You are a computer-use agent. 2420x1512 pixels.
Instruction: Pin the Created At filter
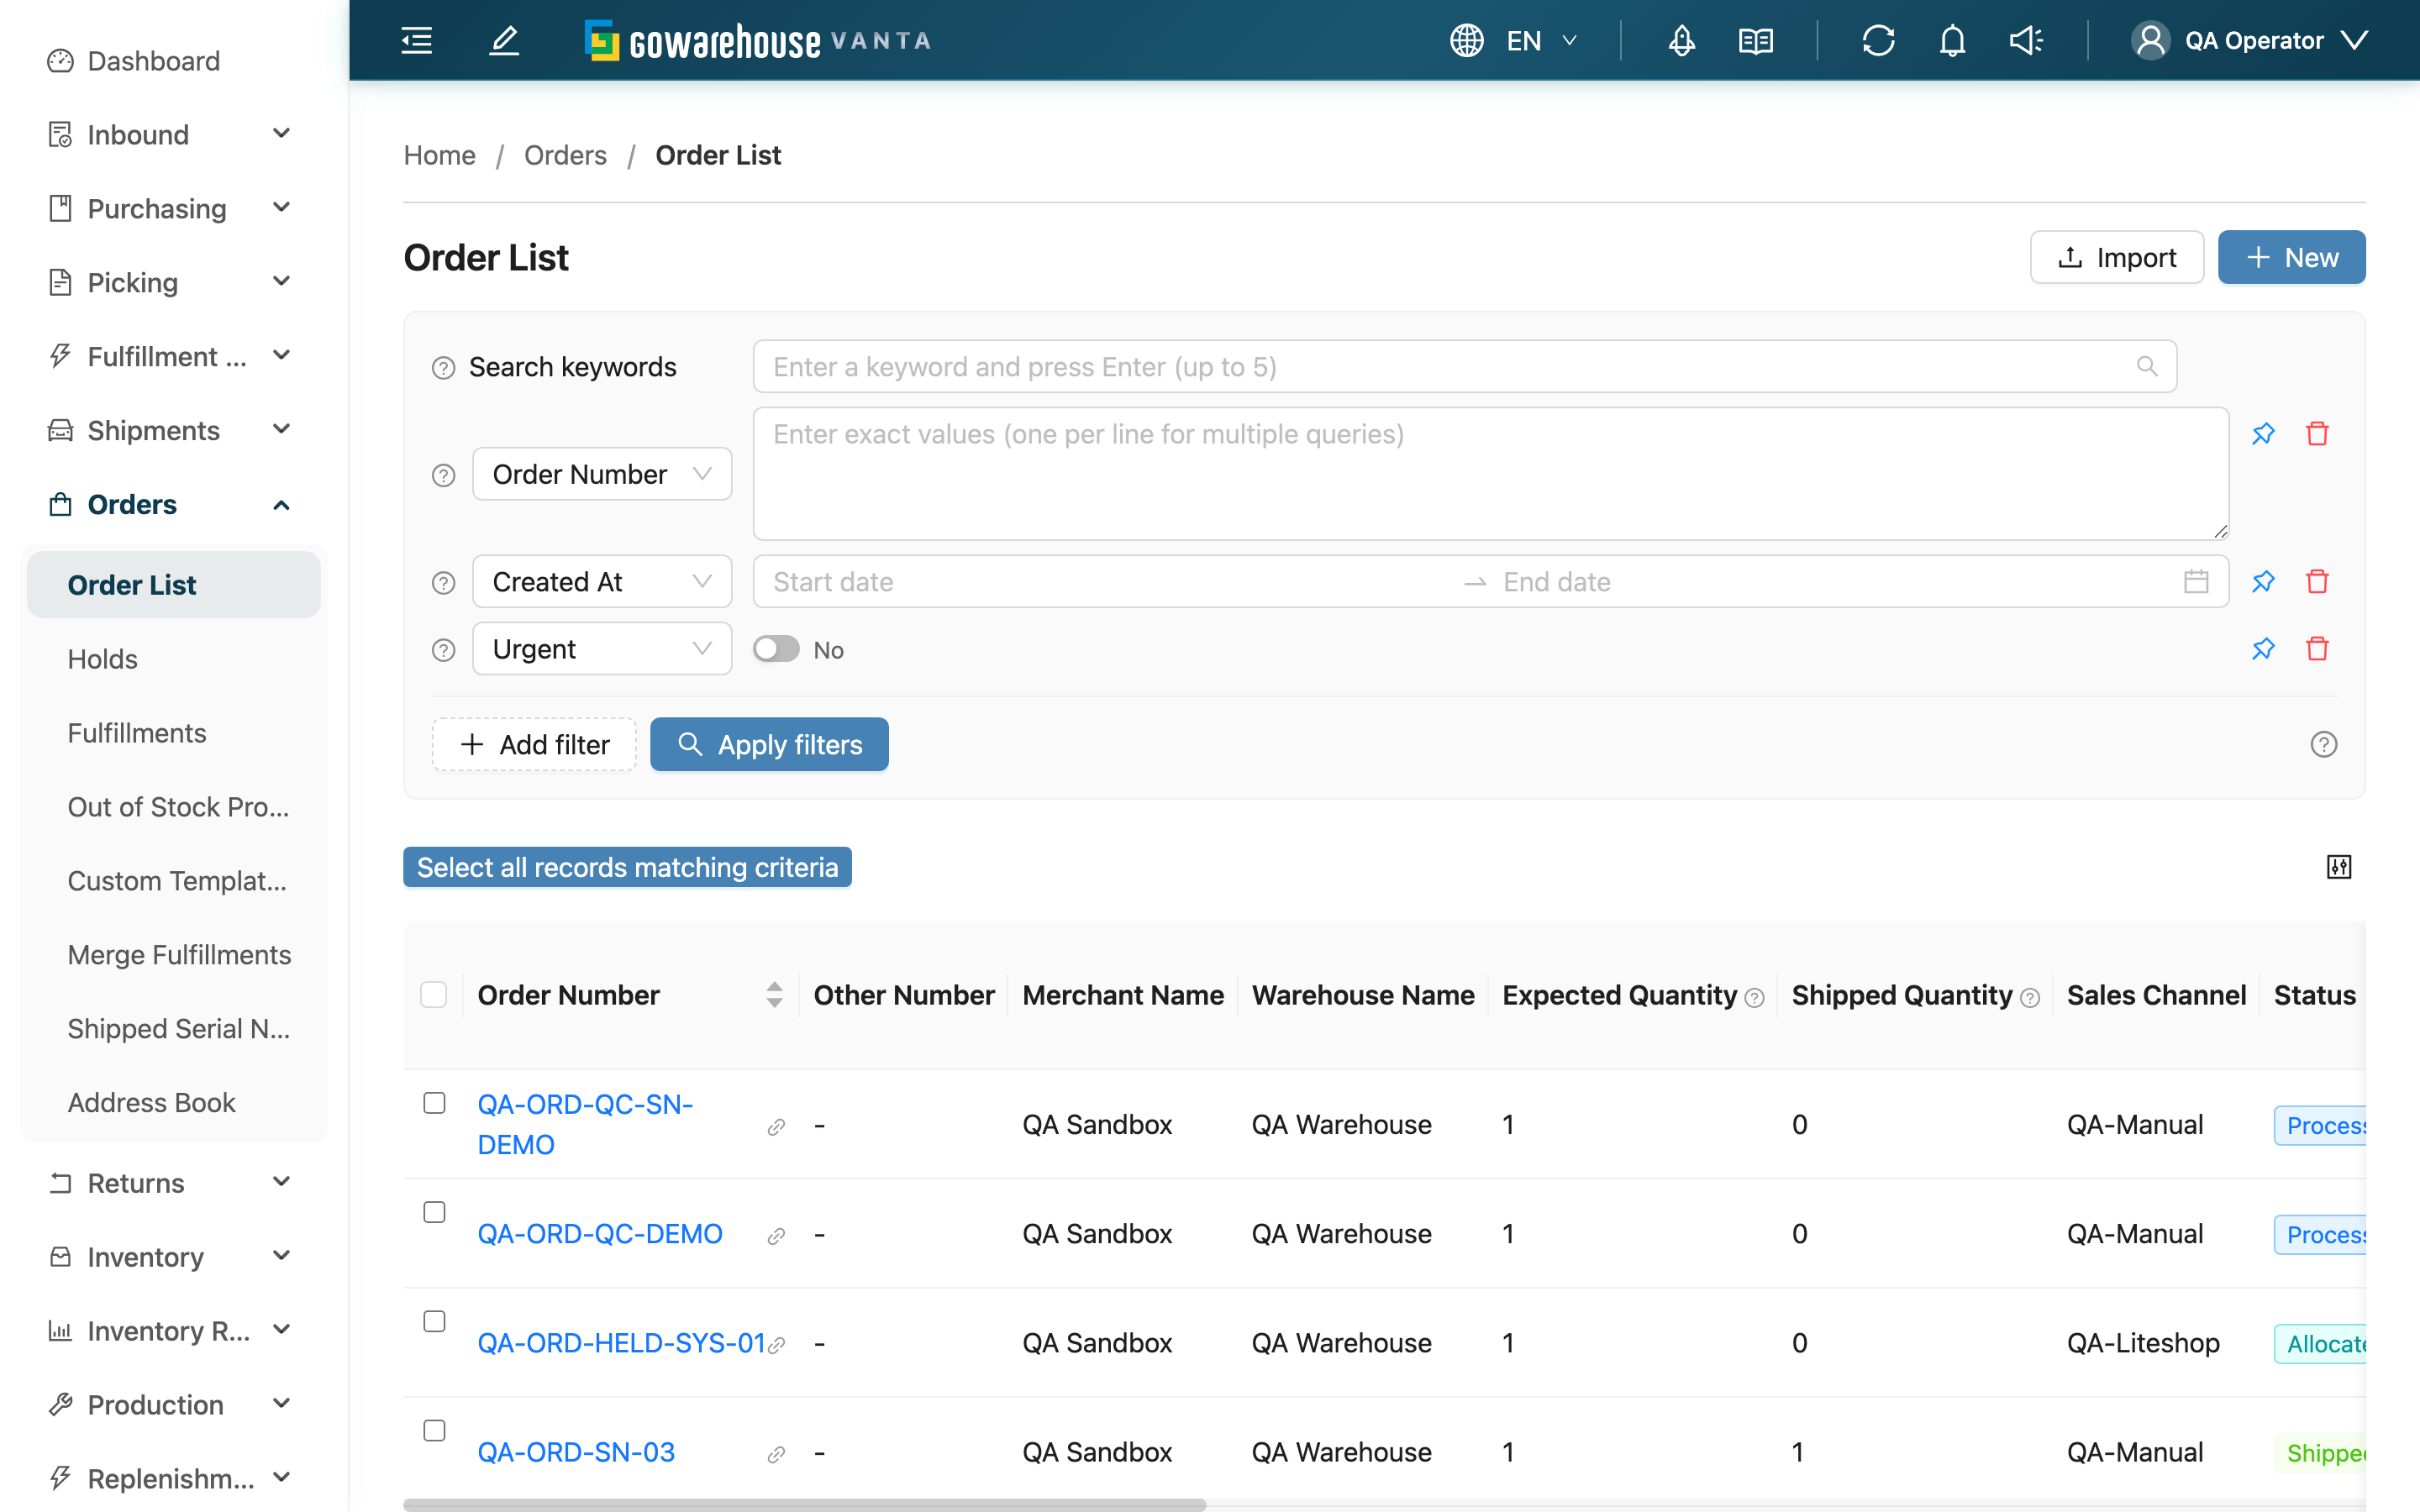pos(2263,582)
